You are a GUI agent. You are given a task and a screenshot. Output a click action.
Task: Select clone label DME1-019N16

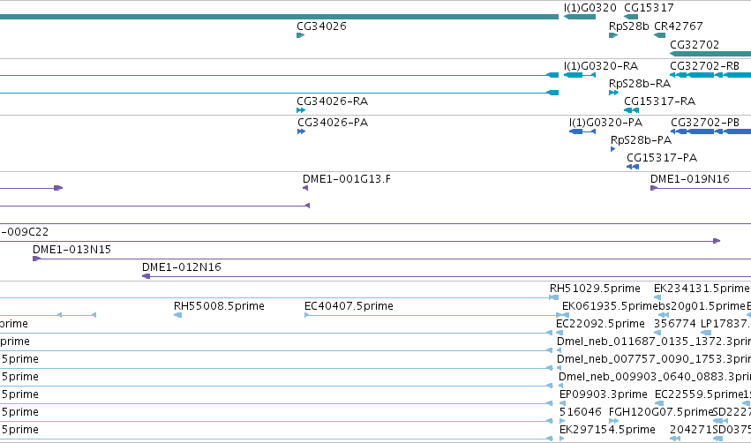point(690,179)
